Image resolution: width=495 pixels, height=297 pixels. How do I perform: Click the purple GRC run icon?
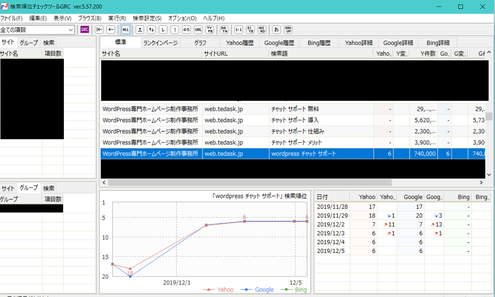[x=85, y=30]
